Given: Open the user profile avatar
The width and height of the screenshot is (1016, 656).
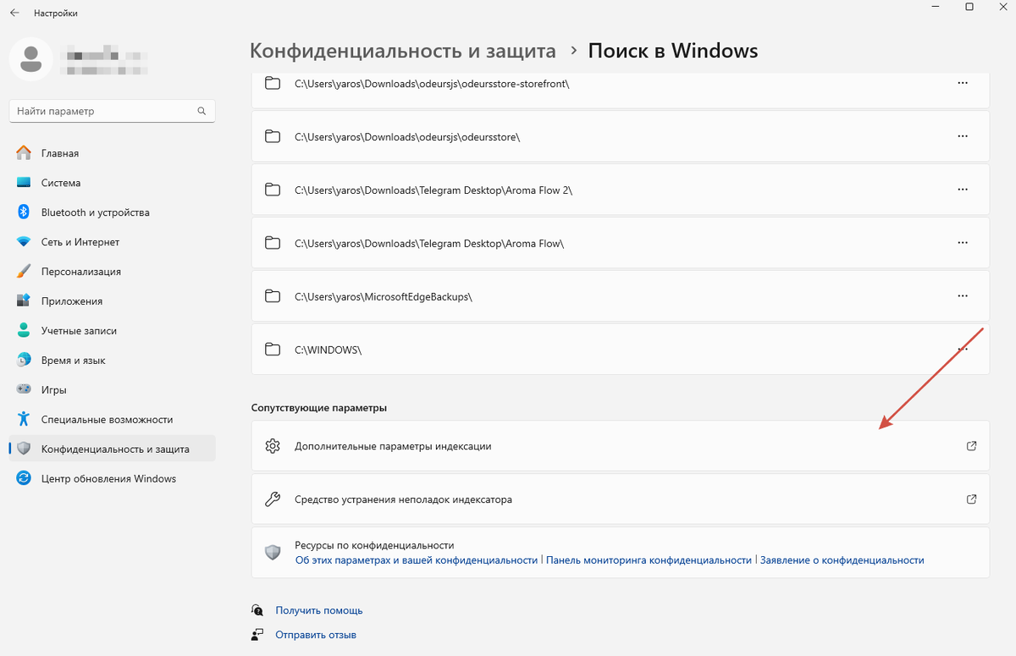Looking at the screenshot, I should click(x=32, y=58).
